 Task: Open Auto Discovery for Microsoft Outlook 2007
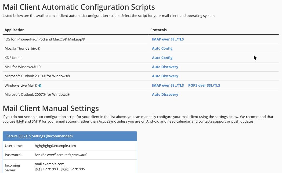click(x=165, y=94)
